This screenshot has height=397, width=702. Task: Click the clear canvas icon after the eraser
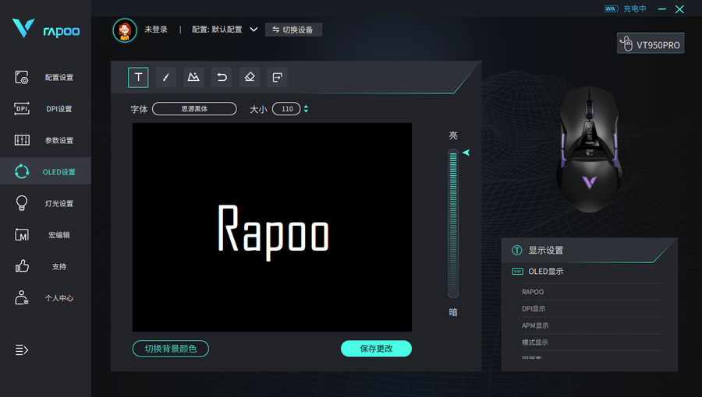pyautogui.click(x=277, y=77)
